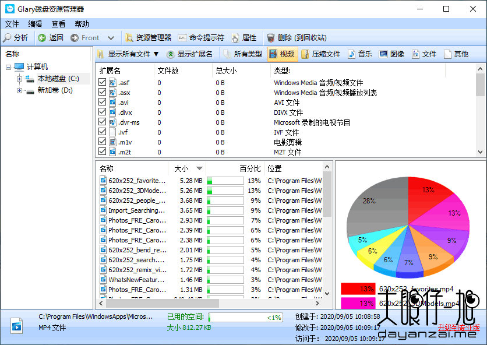This screenshot has width=487, height=345.
Task: Select the 压缩文件 archive filter icon
Action: 305,54
